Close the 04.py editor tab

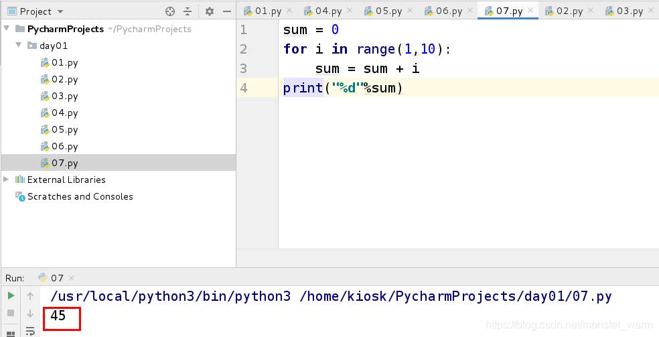tap(350, 10)
